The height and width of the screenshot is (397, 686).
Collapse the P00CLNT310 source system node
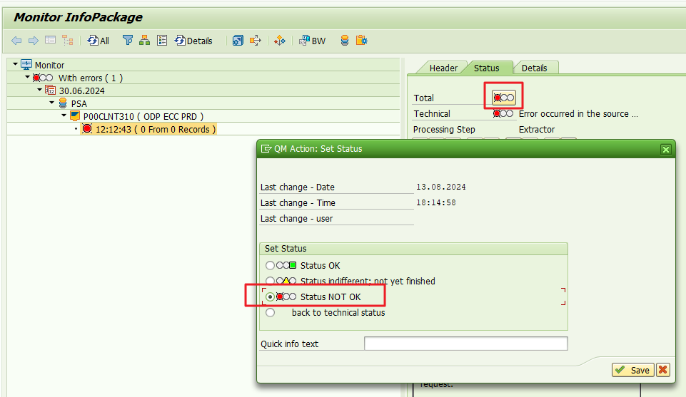[x=64, y=115]
